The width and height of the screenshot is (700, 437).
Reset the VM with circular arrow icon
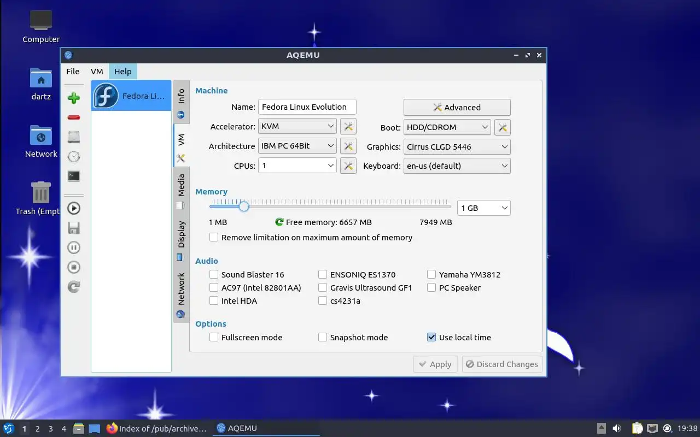point(74,286)
